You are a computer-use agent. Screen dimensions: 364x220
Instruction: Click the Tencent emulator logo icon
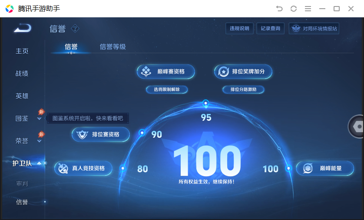click(x=10, y=9)
